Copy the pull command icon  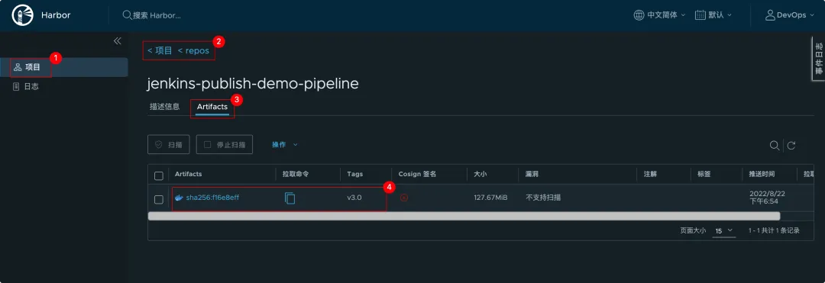tap(290, 198)
